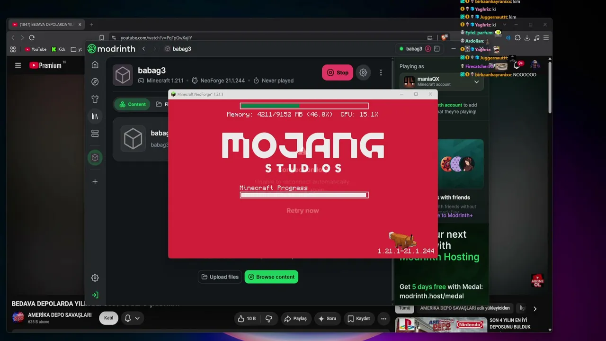This screenshot has width=606, height=341.
Task: Open the Servers icon in Modrinth sidebar
Action: pos(95,134)
